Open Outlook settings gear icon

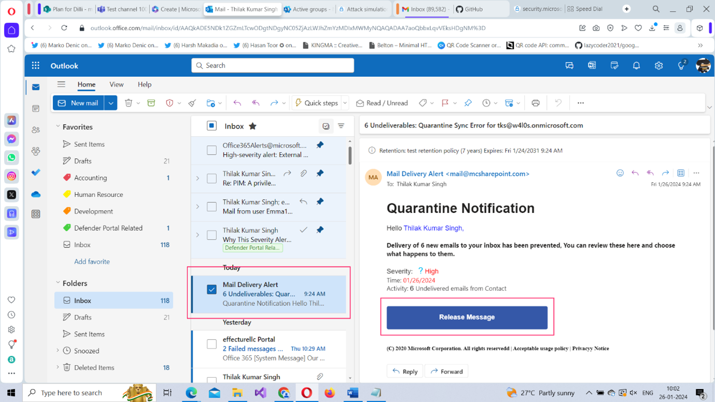658,66
